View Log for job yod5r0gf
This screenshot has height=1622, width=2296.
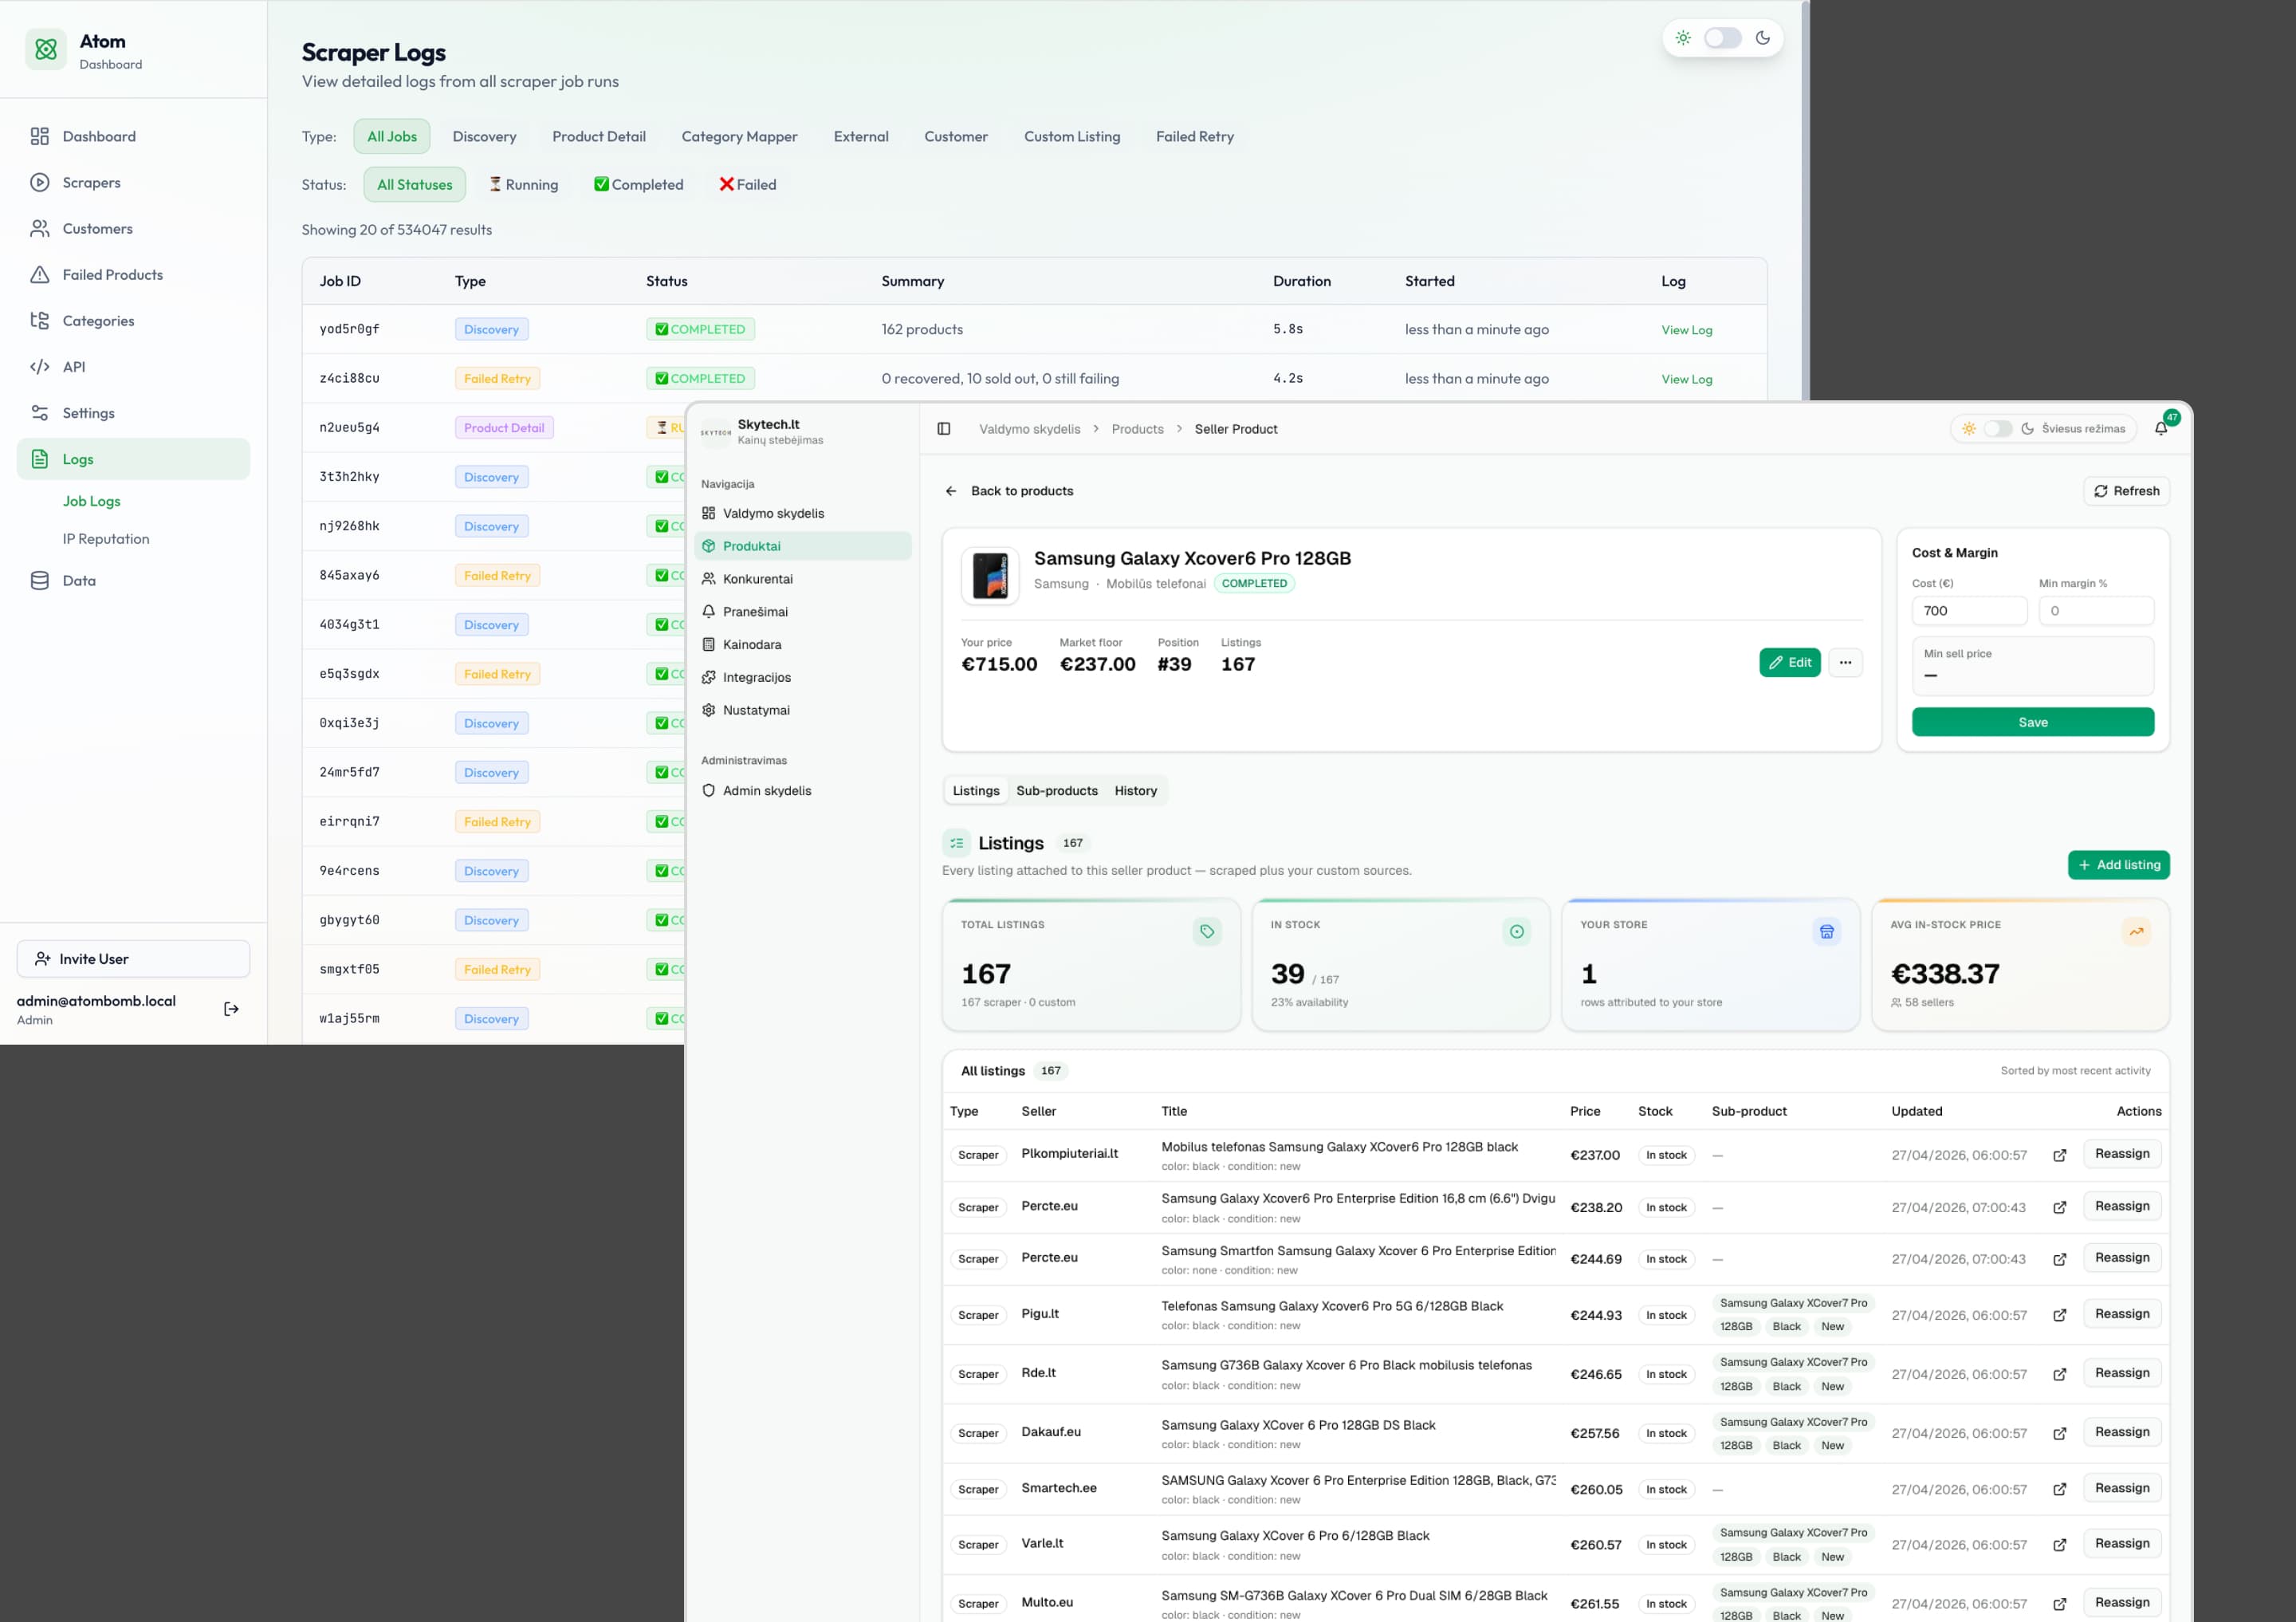click(1687, 330)
